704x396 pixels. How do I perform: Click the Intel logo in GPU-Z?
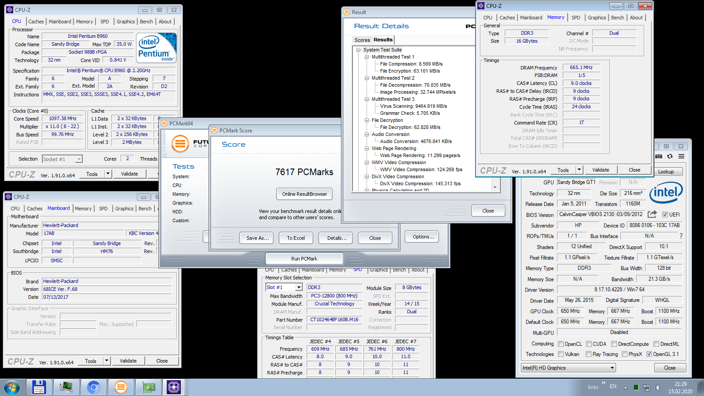click(666, 192)
